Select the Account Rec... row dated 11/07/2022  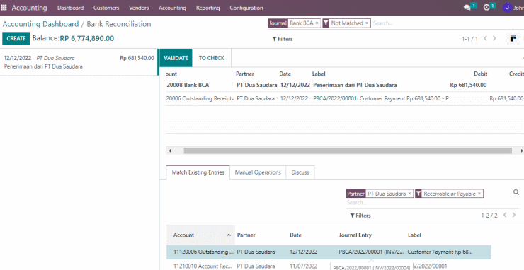click(329, 266)
